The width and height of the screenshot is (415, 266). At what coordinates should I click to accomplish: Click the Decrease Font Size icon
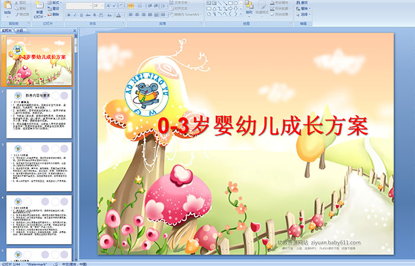[114, 6]
